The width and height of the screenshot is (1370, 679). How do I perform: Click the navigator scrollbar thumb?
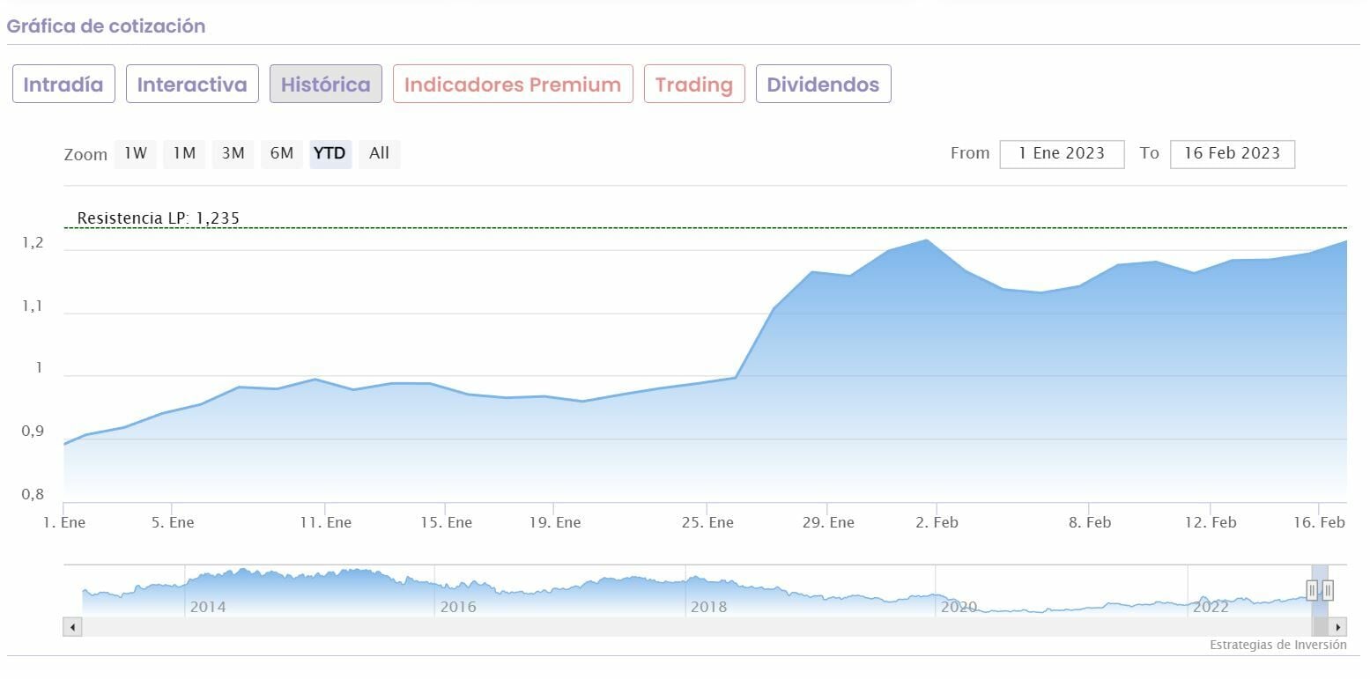tap(1320, 627)
